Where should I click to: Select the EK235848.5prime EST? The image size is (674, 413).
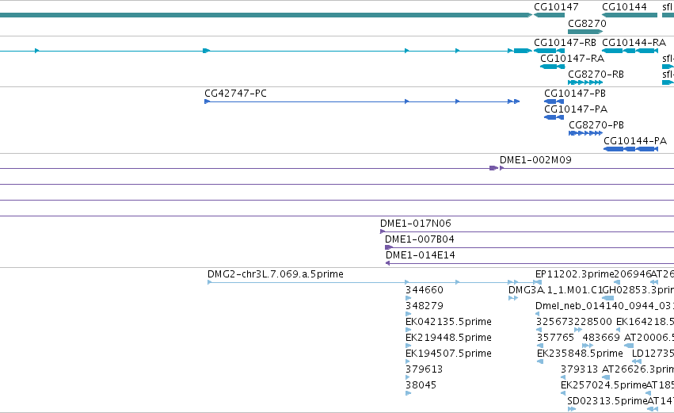coord(580,354)
